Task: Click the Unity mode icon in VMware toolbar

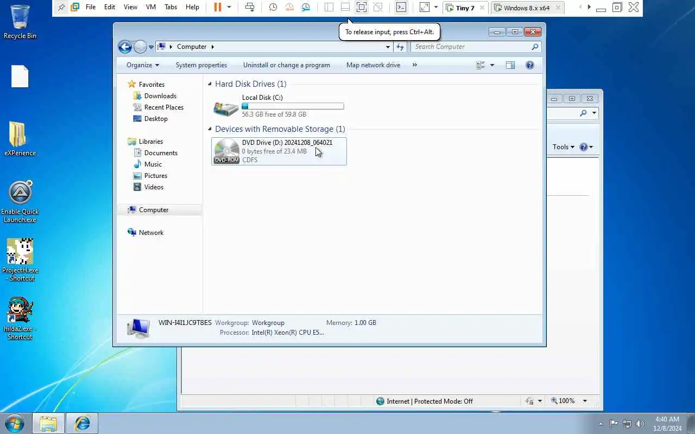Action: (378, 7)
